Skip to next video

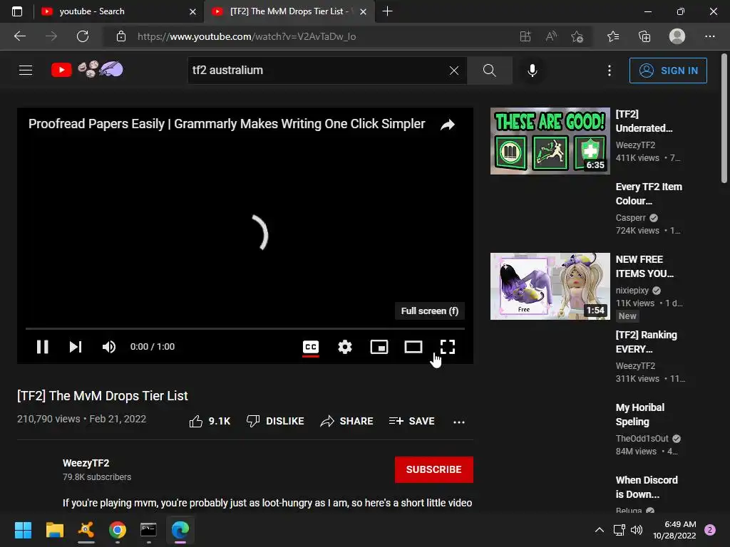76,347
